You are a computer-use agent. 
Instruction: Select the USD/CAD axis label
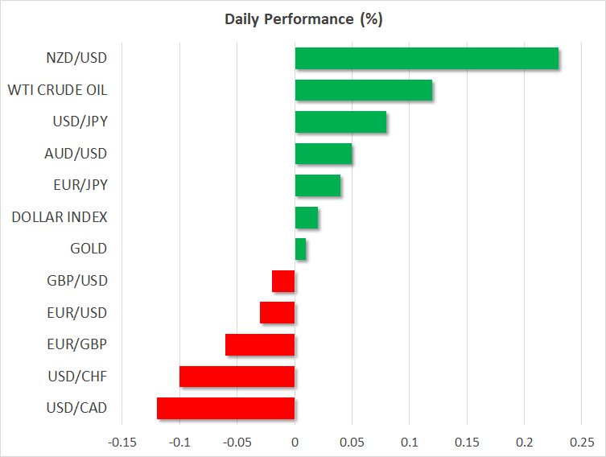[77, 408]
